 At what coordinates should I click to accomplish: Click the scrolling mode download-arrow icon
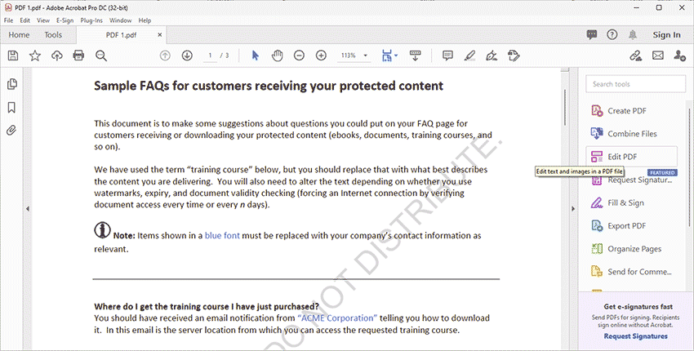click(x=415, y=56)
